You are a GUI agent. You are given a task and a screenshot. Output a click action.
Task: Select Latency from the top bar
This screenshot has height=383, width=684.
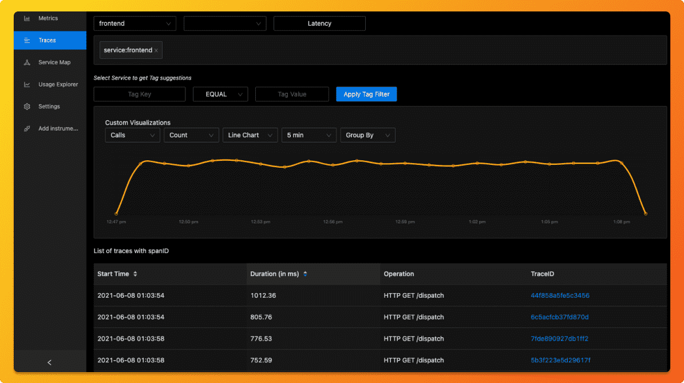click(x=319, y=23)
